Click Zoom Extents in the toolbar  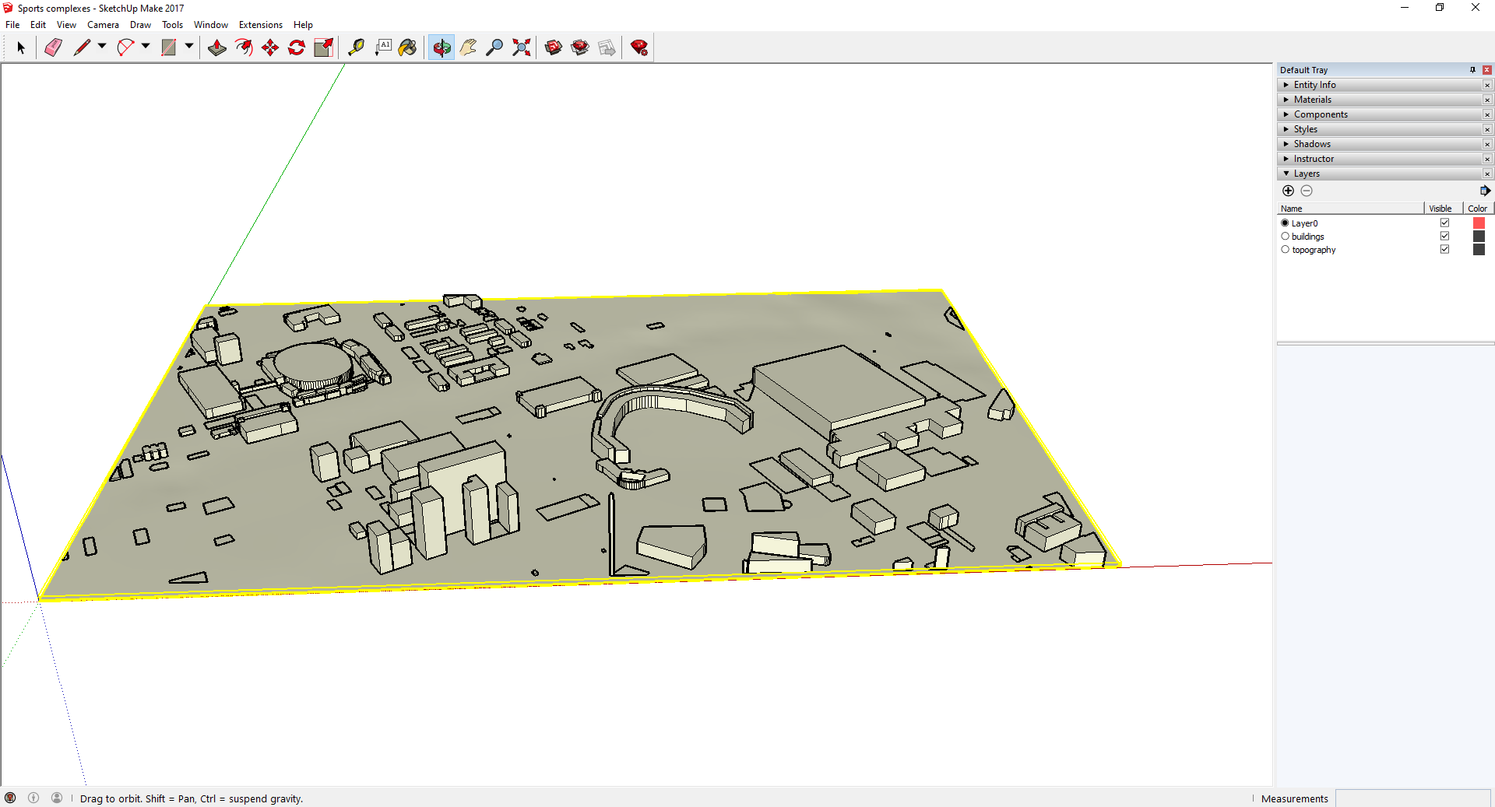pos(520,47)
